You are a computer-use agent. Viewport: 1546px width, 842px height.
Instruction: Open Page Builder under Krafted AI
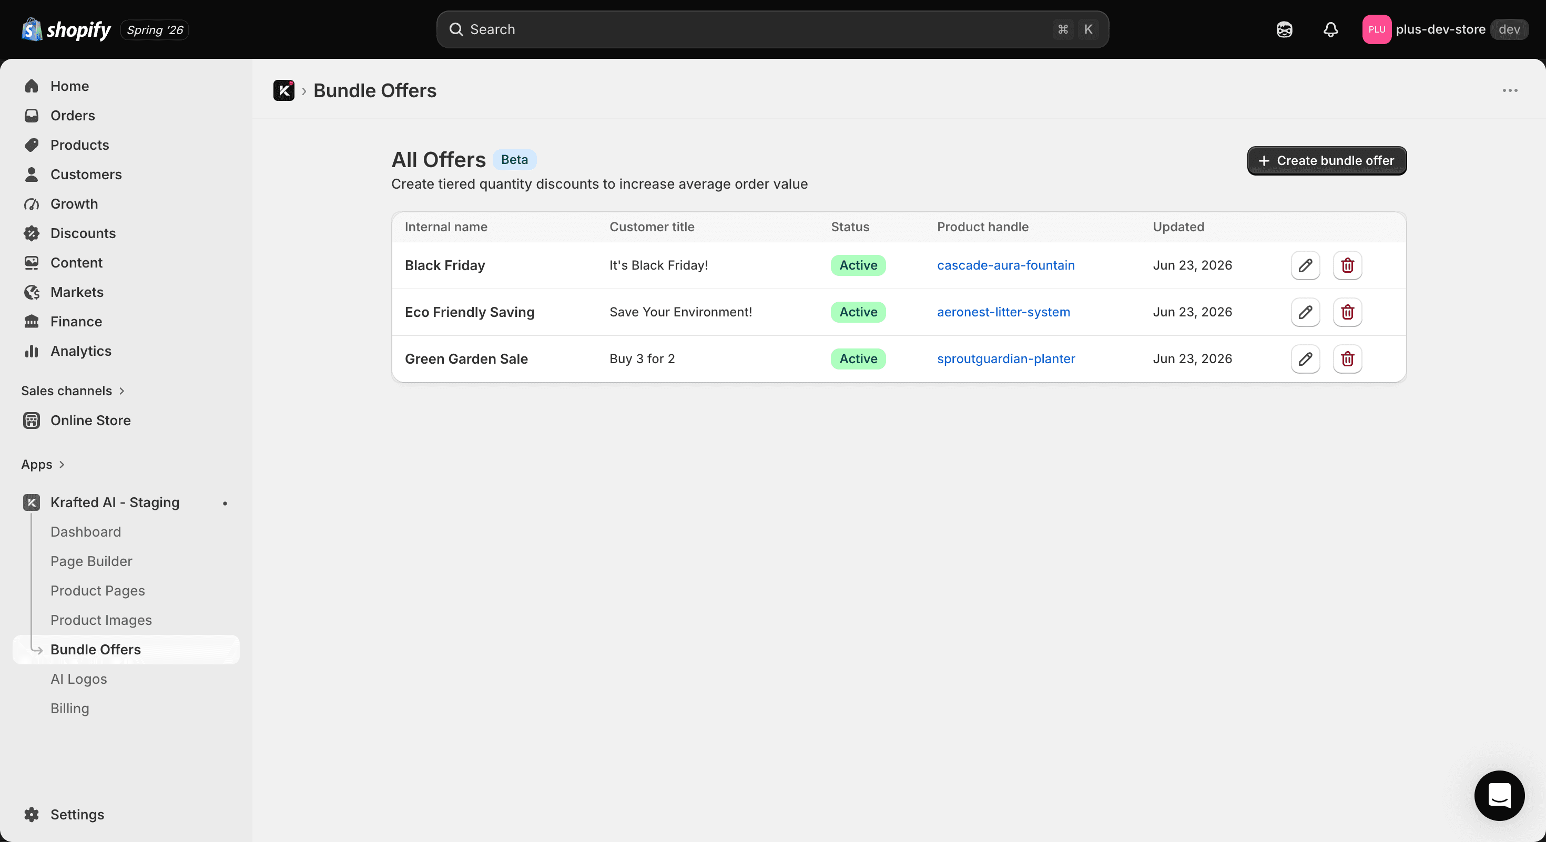coord(91,561)
